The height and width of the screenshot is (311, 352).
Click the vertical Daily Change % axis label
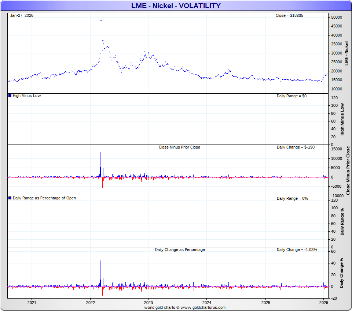(x=341, y=273)
